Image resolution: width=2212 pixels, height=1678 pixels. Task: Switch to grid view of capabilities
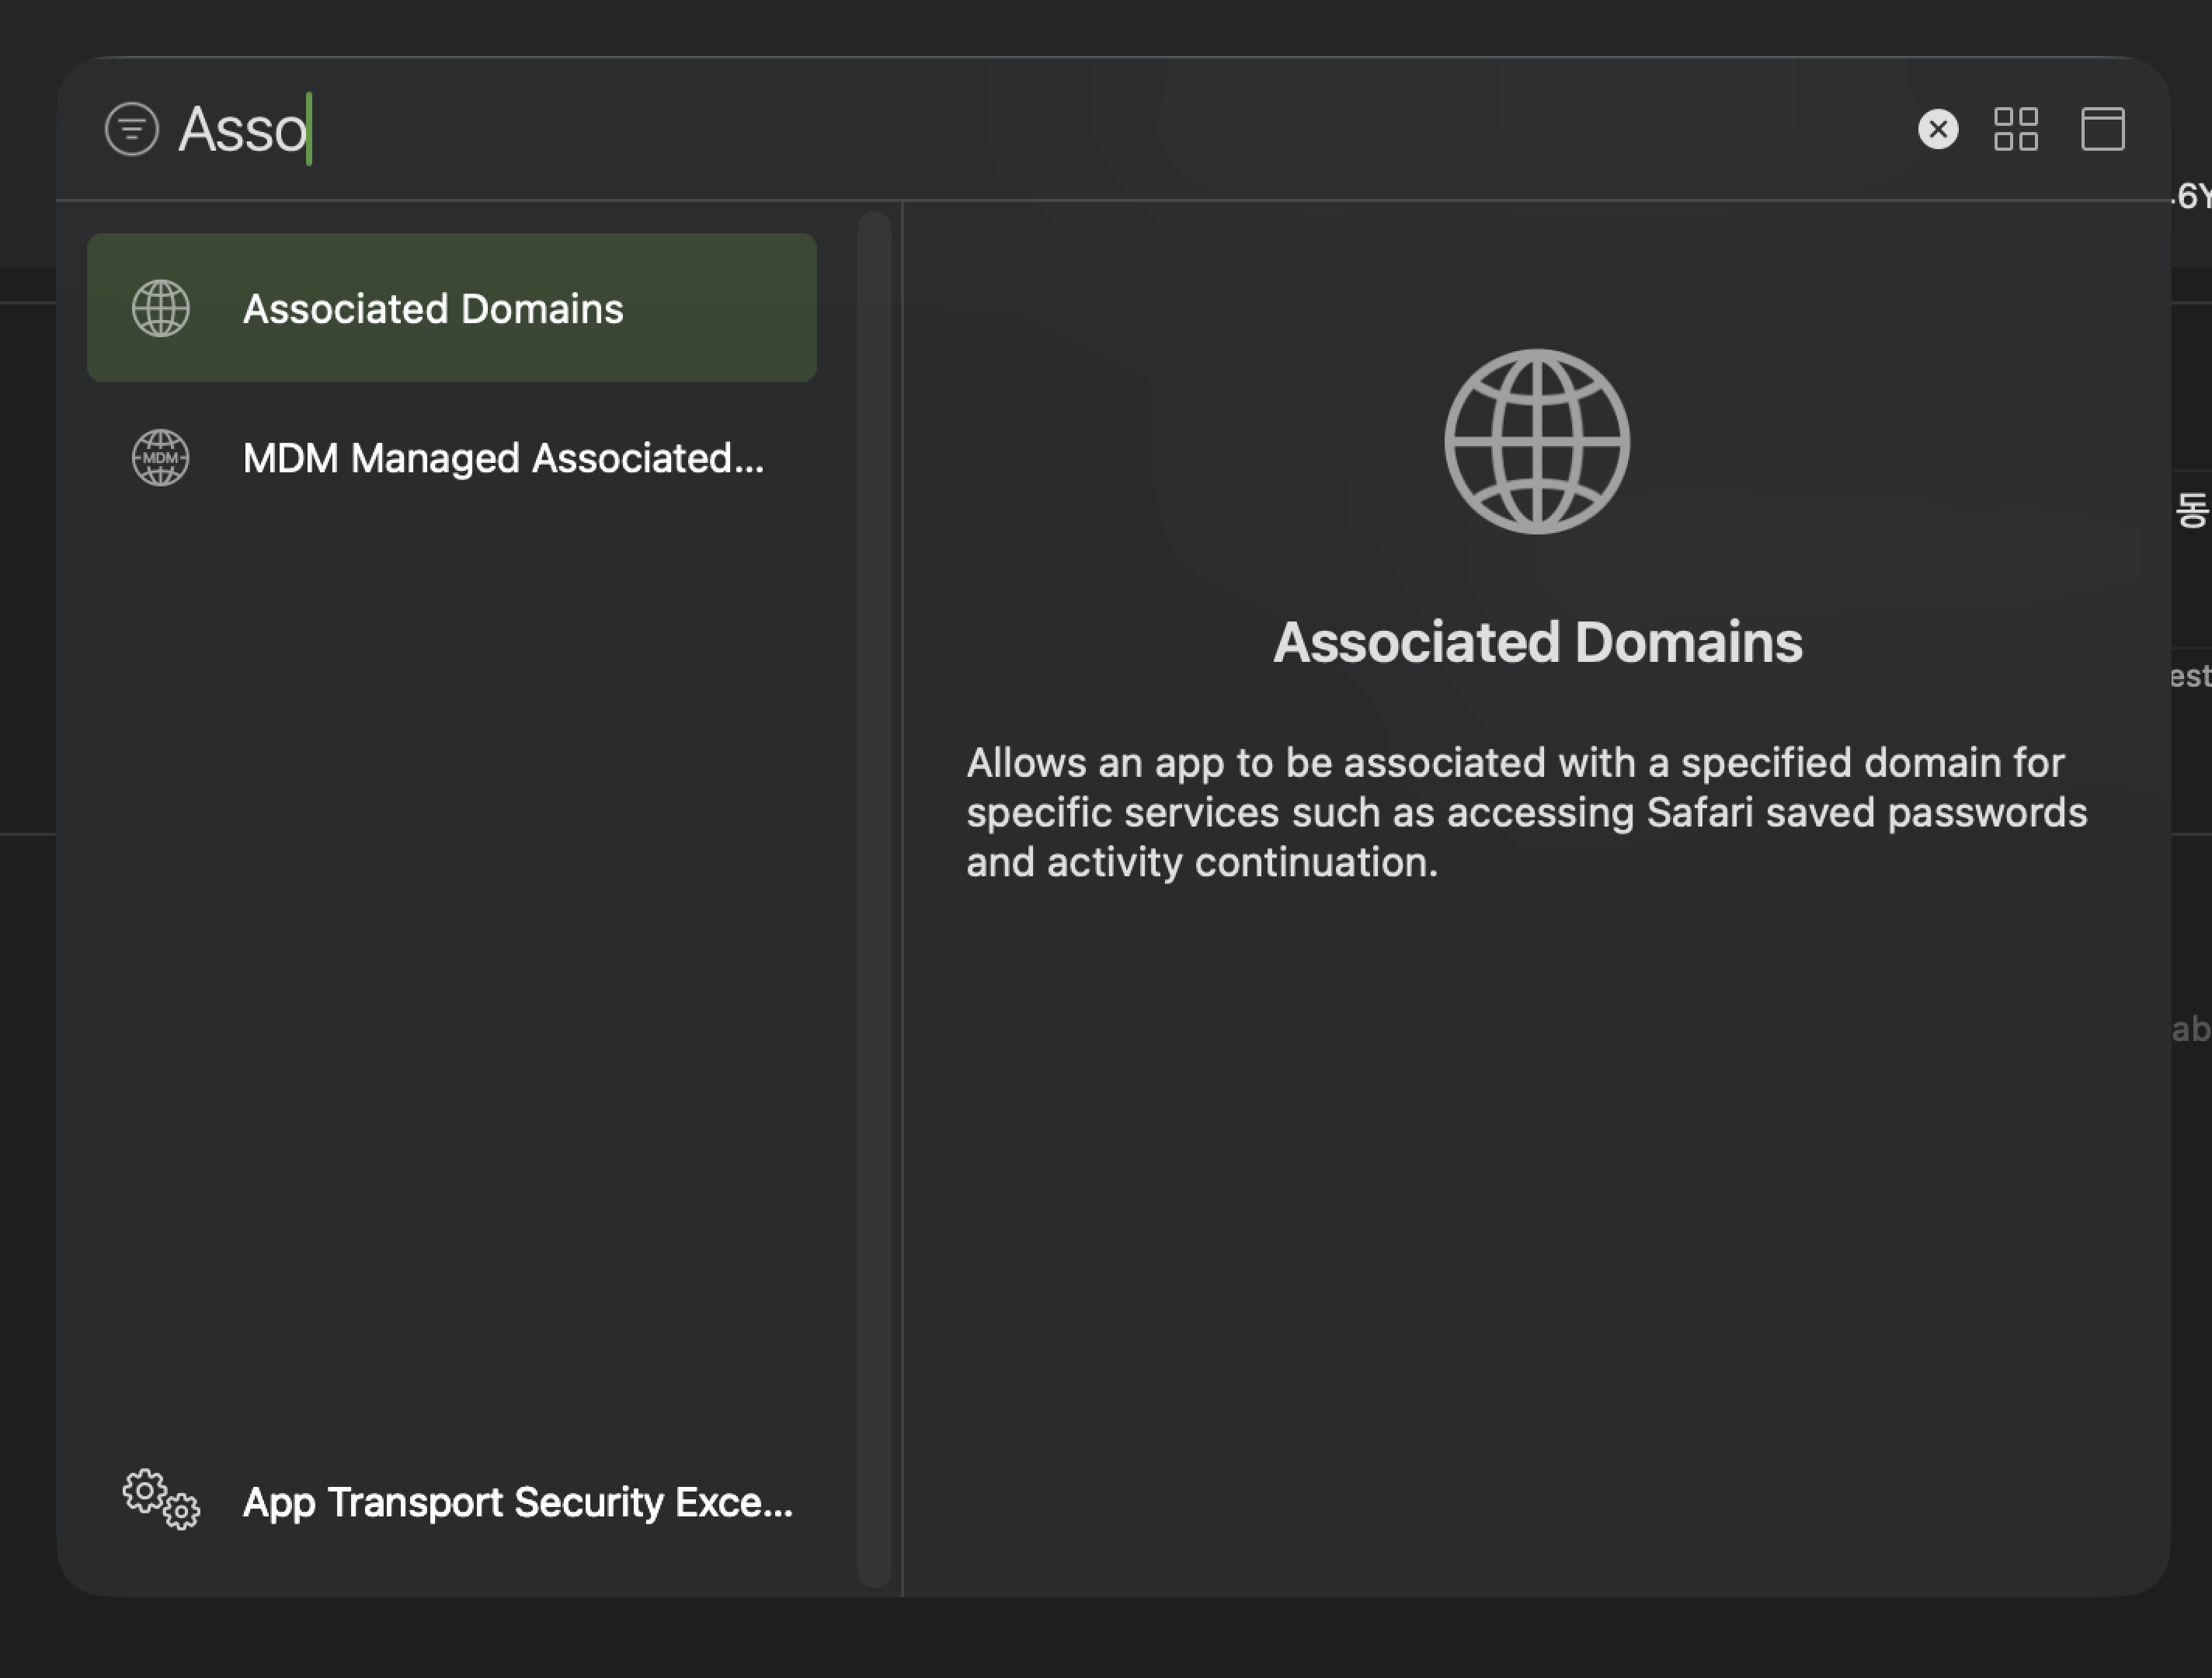pos(2015,129)
